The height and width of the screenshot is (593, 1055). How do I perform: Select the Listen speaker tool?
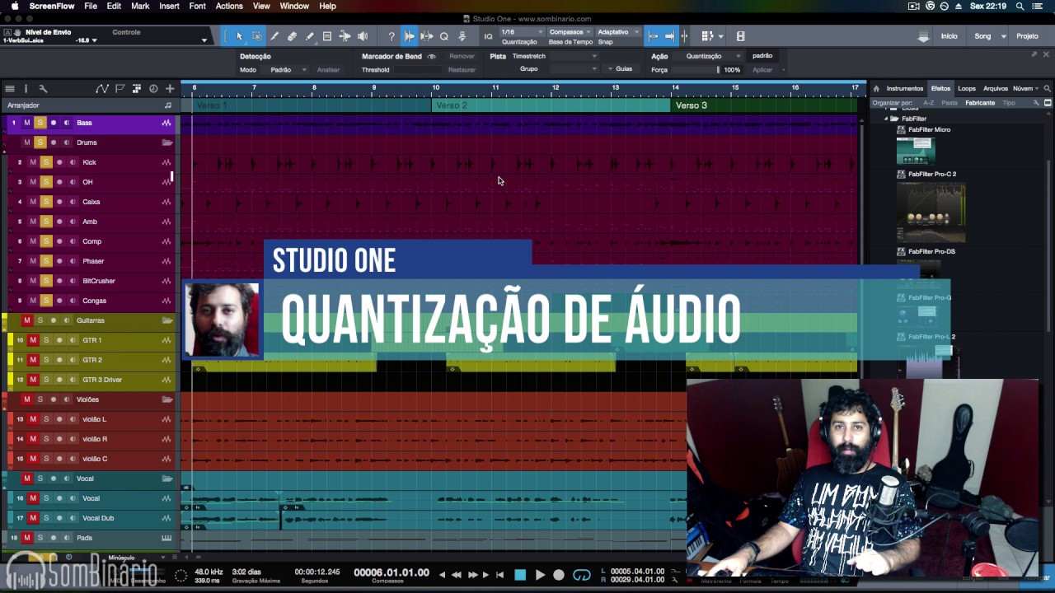(x=362, y=36)
